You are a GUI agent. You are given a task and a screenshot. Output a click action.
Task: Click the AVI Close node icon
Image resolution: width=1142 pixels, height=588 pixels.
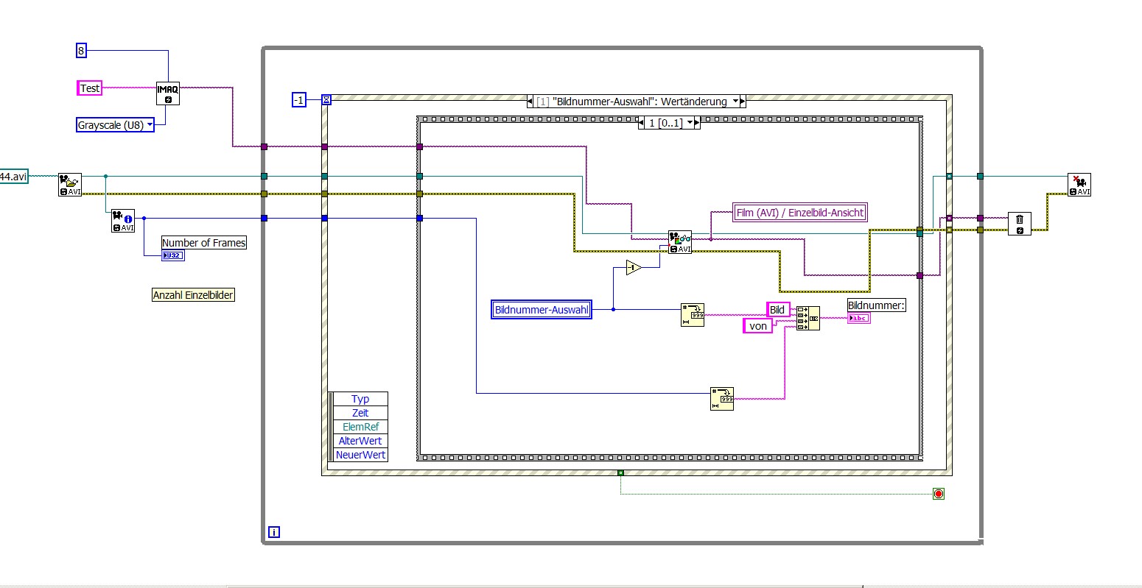(1079, 185)
